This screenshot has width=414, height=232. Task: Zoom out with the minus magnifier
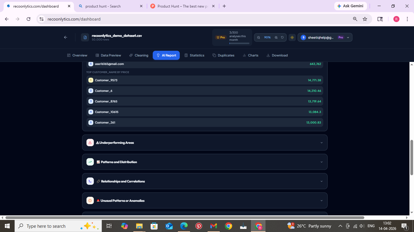(x=259, y=37)
